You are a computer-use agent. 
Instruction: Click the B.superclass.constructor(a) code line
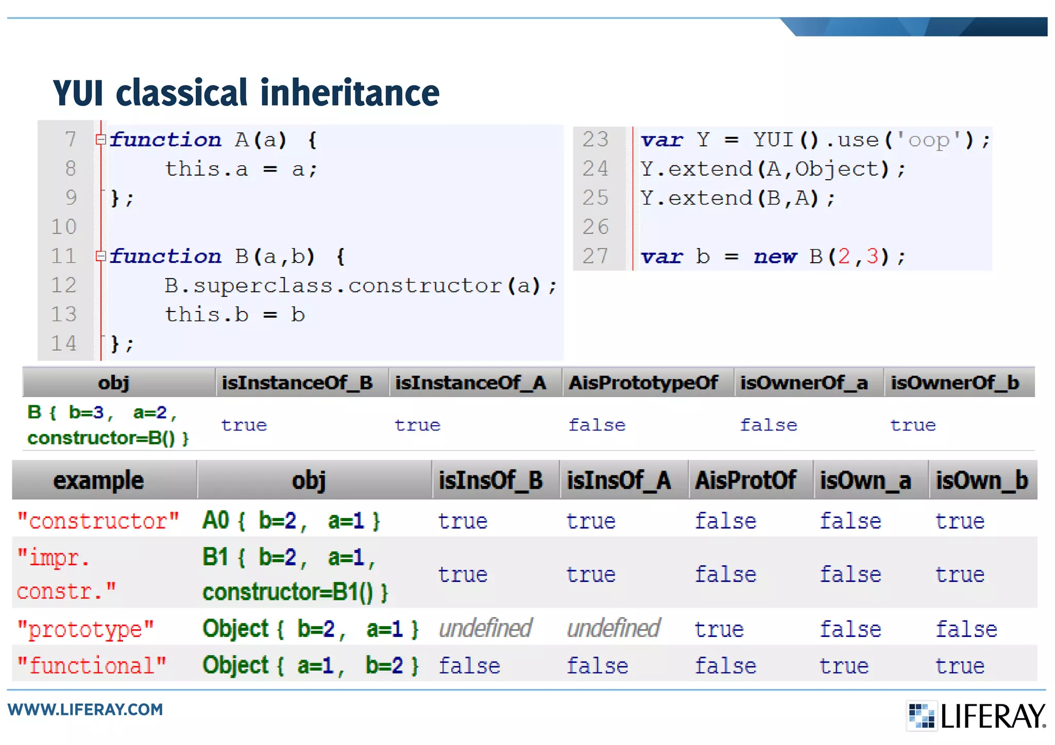pyautogui.click(x=361, y=285)
